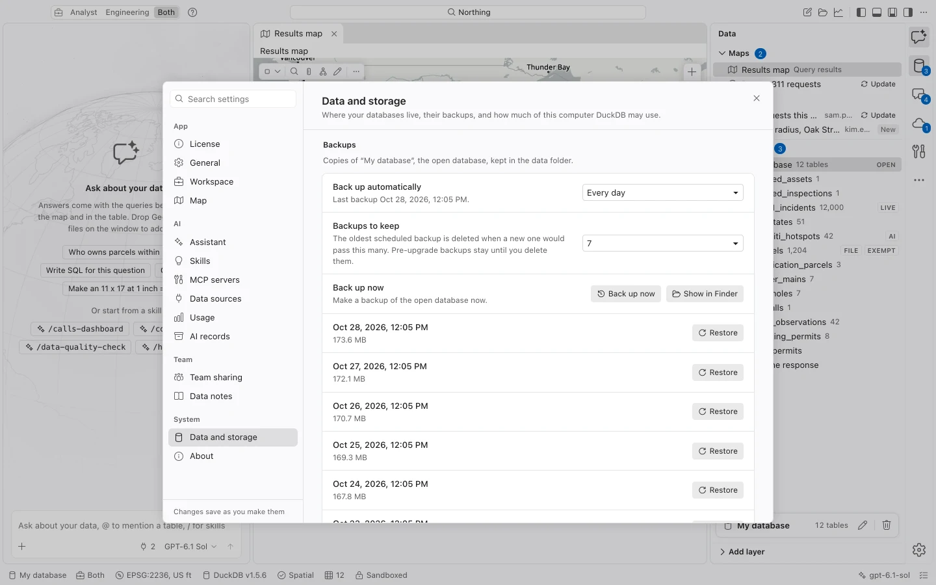Screen dimensions: 936x585
Task: Click the open folder icon in title bar
Action: tap(823, 12)
